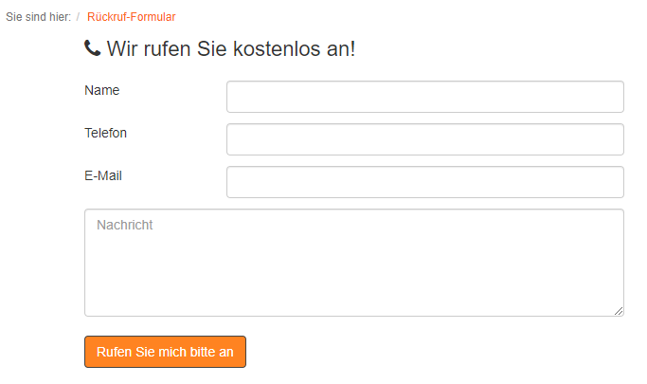
Task: Click the heading Wir rufen Sie kostenlos an
Action: click(x=230, y=48)
